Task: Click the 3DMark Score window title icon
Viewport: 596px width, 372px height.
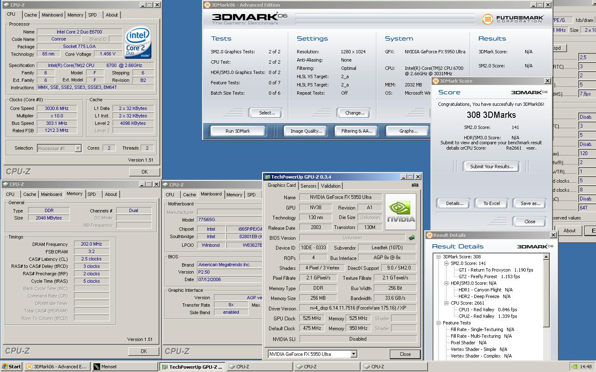Action: [x=436, y=81]
